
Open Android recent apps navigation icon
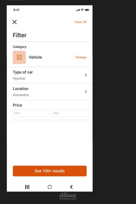click(27, 187)
